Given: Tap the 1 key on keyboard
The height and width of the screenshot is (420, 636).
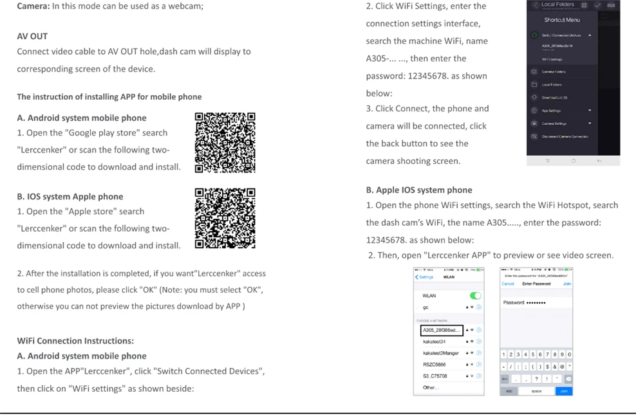Looking at the screenshot, I should coord(504,355).
